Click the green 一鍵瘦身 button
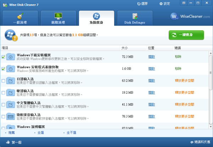Image resolution: width=213 pixels, height=147 pixels. tap(186, 35)
